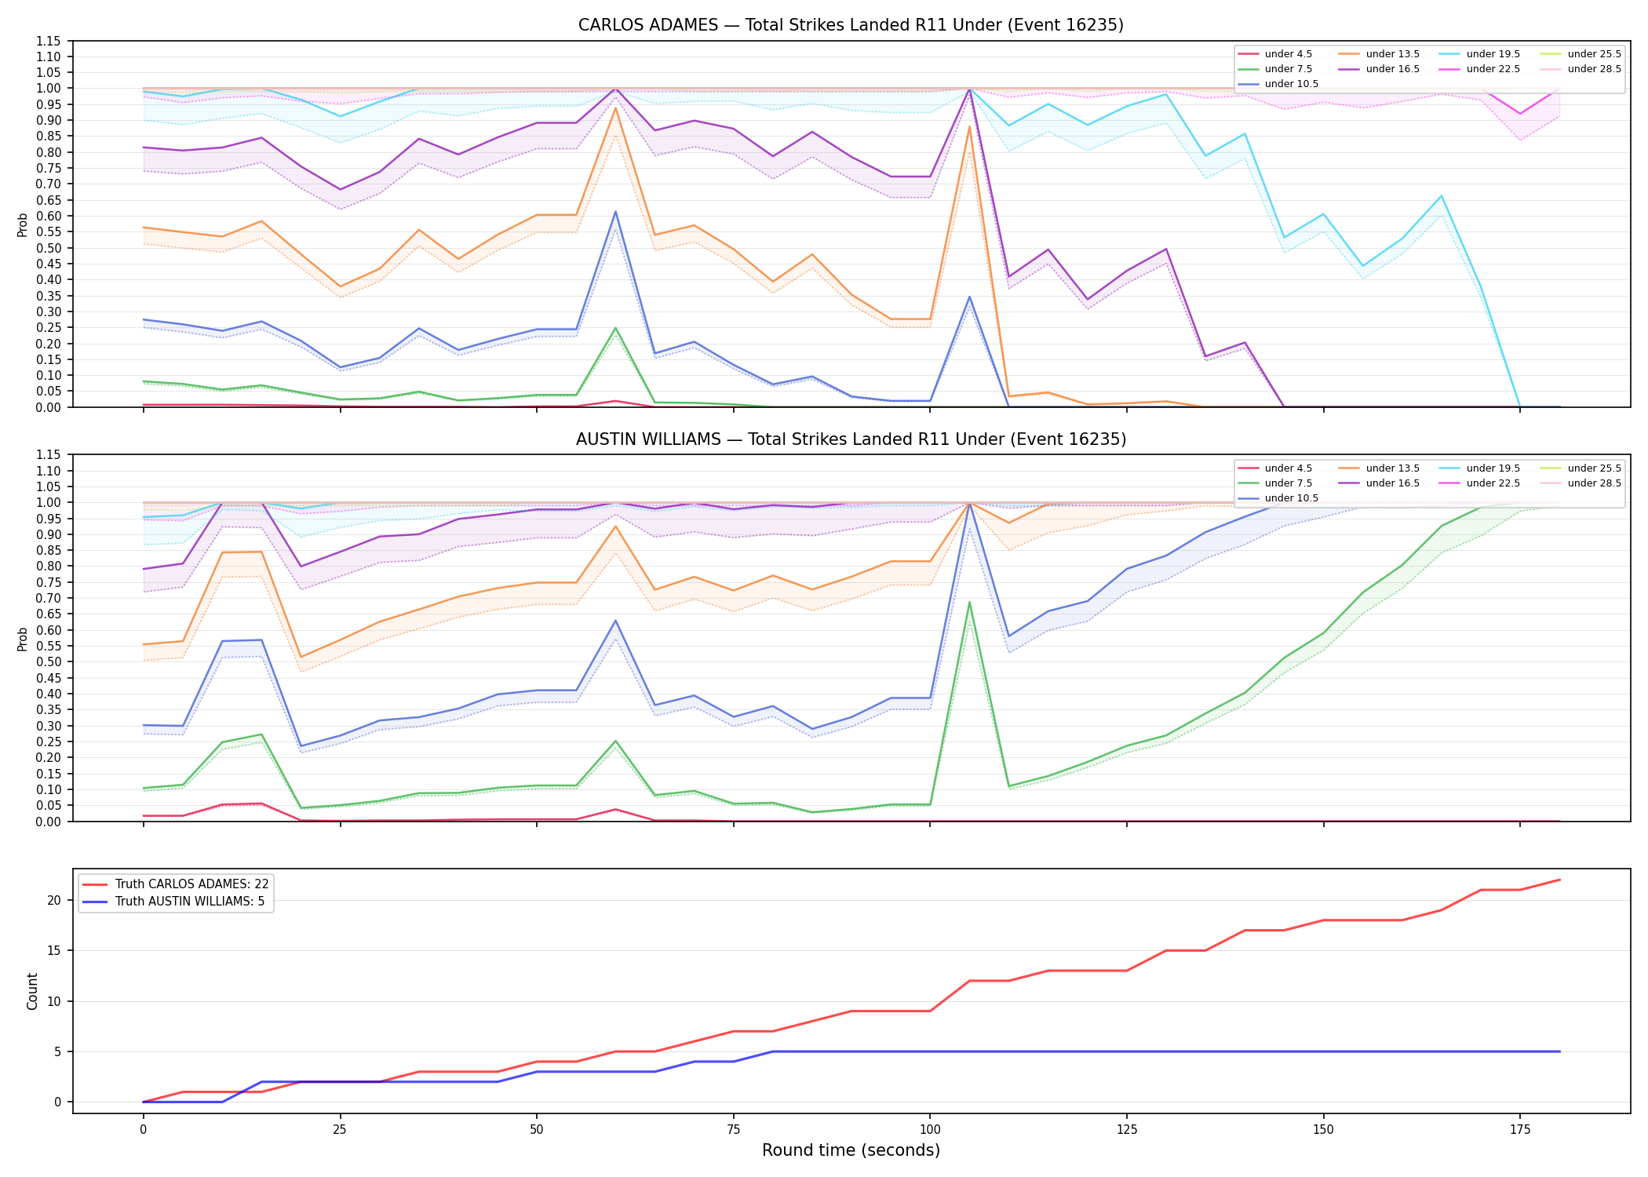Click 'Truth AUSTIN WILLIAMS: 5' legend label

pyautogui.click(x=190, y=902)
